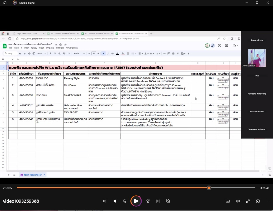Toggle italic formatting
The width and height of the screenshot is (273, 211).
108,54
